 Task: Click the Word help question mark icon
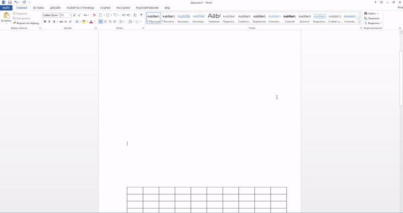pos(375,3)
